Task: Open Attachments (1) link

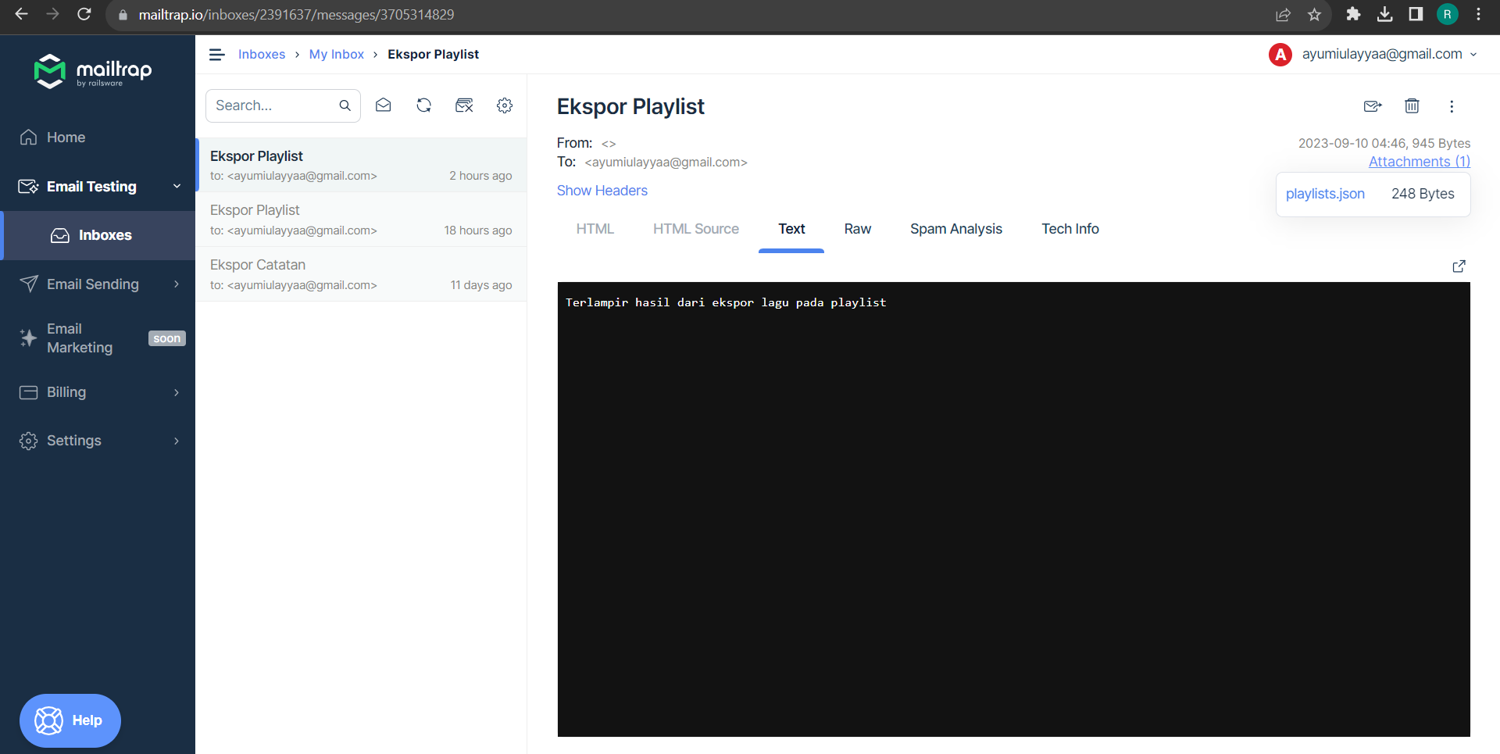Action: 1419,161
